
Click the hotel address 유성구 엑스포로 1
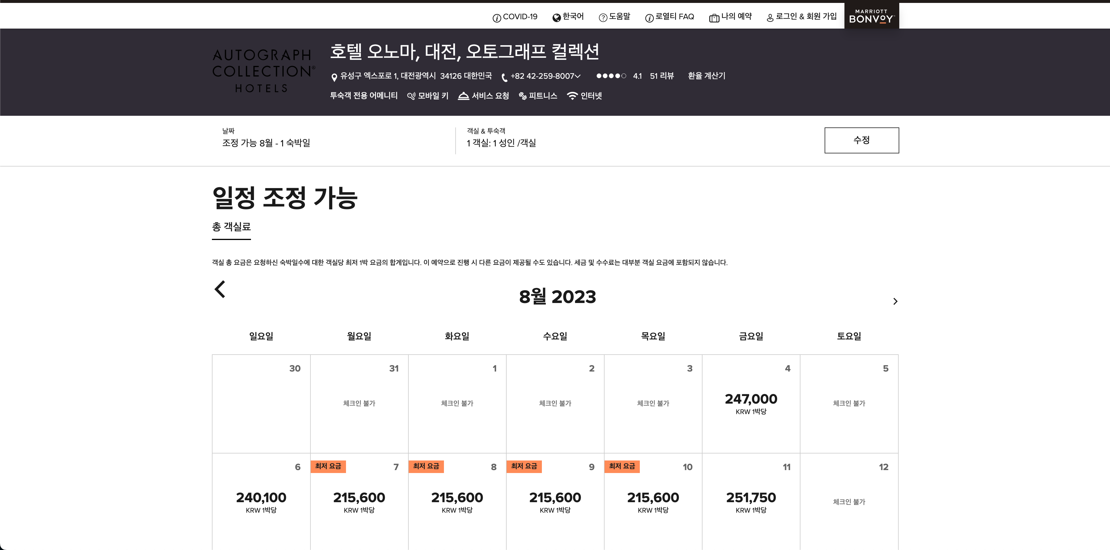416,76
